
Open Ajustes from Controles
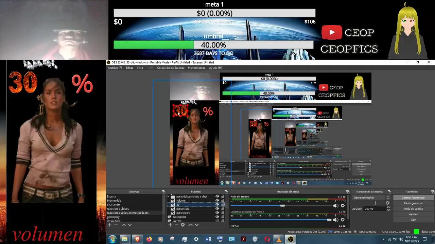pyautogui.click(x=413, y=214)
